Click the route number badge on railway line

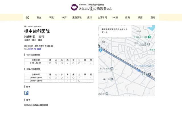(x=138, y=70)
